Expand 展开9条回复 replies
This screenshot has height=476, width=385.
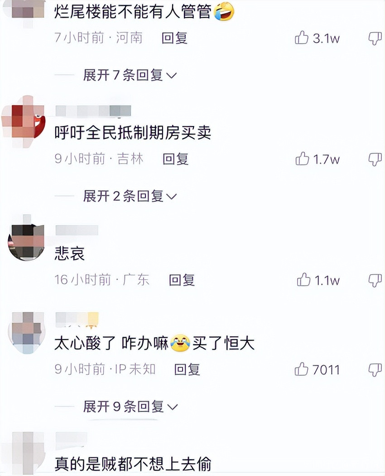coord(130,407)
